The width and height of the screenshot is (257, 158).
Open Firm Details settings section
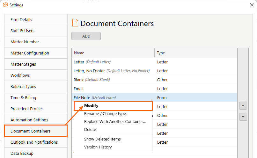click(21, 20)
